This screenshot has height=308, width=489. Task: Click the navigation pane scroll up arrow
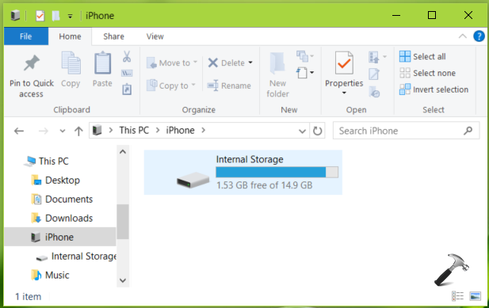pyautogui.click(x=123, y=152)
